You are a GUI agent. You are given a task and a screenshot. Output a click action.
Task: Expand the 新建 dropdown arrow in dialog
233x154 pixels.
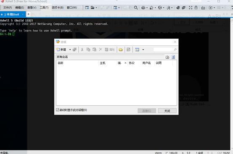click(70, 50)
